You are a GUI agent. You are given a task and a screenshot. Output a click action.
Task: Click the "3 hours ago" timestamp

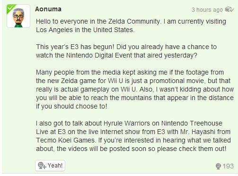pos(207,10)
